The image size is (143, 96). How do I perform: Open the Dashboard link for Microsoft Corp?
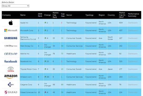pyautogui.click(x=133, y=31)
